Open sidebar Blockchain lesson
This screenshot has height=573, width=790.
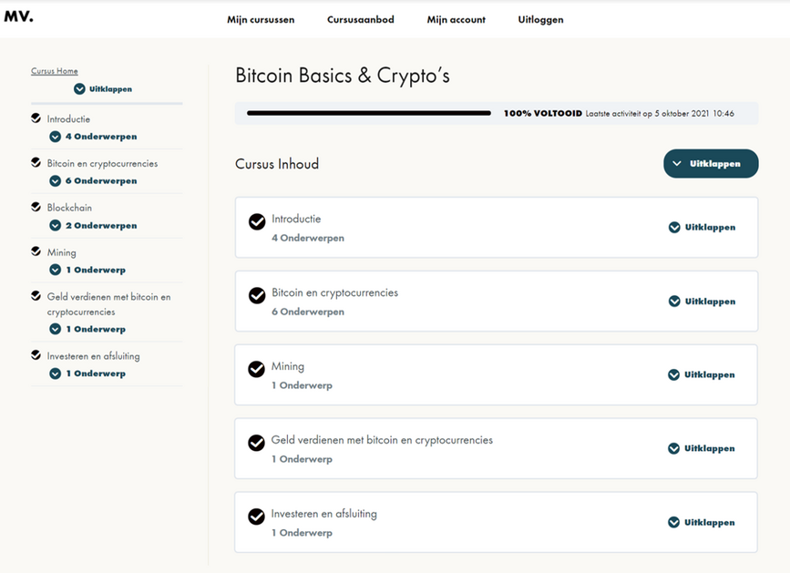[69, 208]
